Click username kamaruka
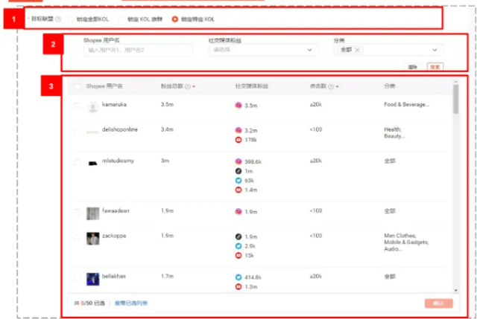This screenshot has height=319, width=477. click(x=114, y=104)
